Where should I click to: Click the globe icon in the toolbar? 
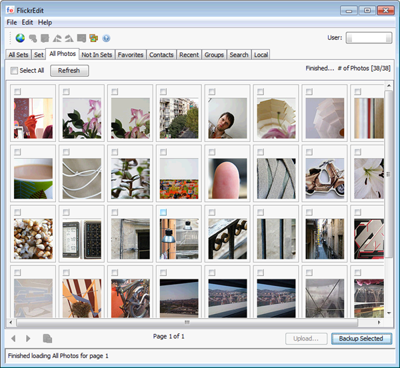click(x=20, y=38)
